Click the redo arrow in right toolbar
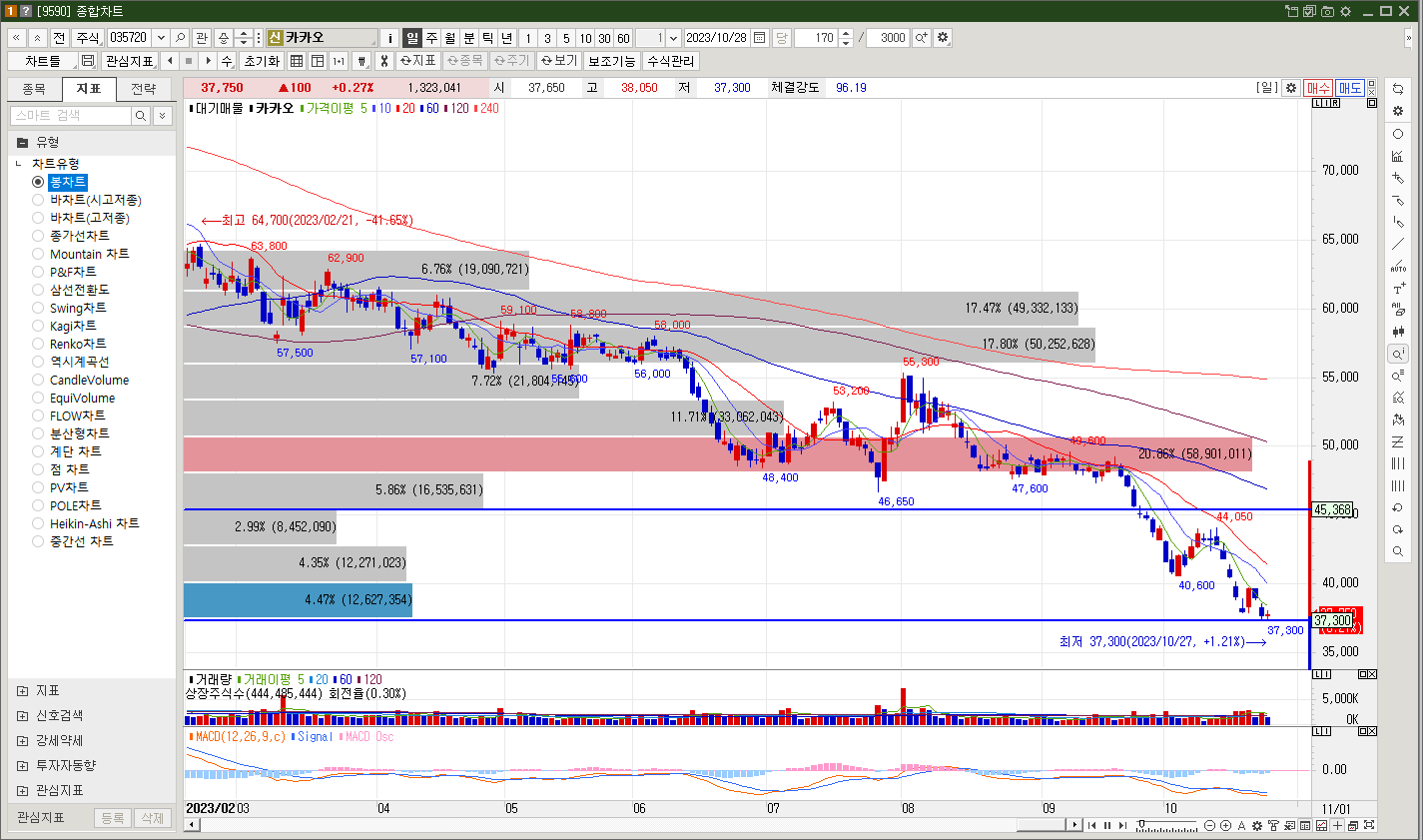 coord(1398,529)
